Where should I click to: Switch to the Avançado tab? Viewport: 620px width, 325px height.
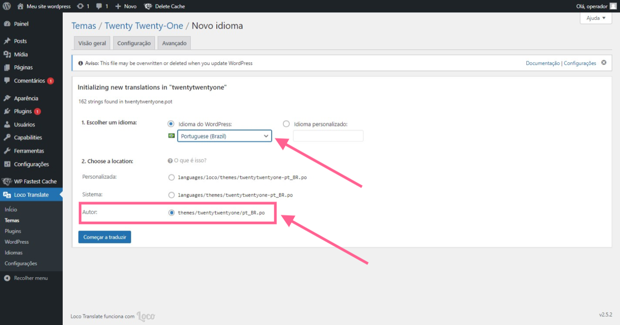174,43
